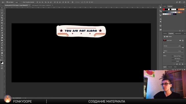
Task: Switch to the History tab
Action: click(165, 34)
